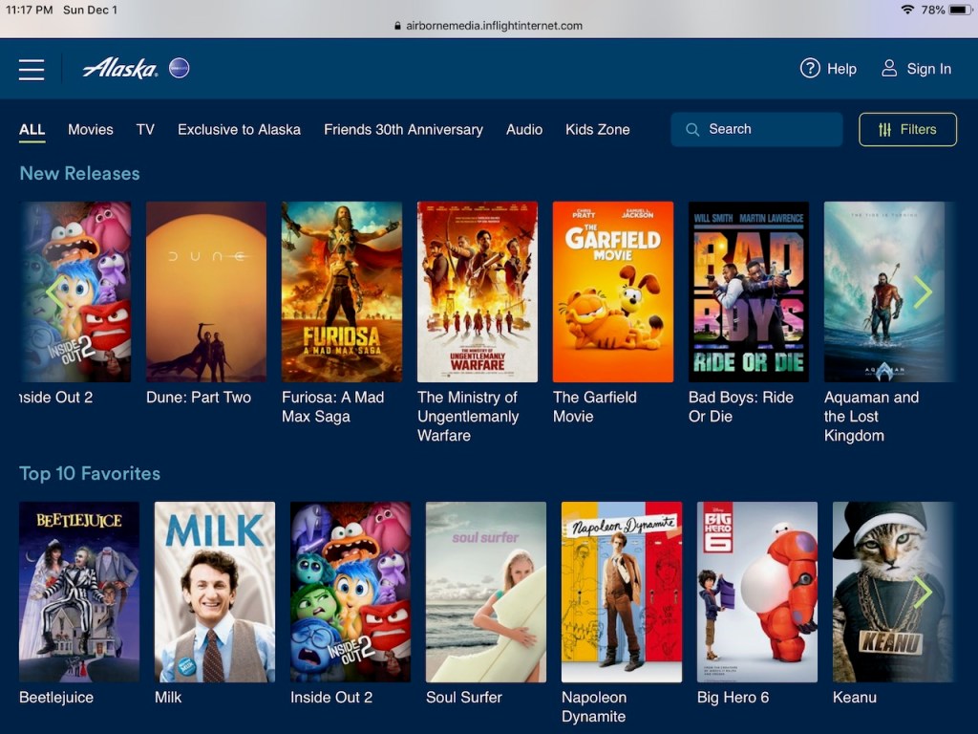Open Help via question mark icon
The image size is (978, 734).
(x=810, y=68)
